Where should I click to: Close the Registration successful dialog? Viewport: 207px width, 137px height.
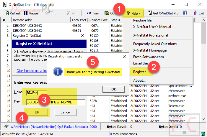pos(125,56)
